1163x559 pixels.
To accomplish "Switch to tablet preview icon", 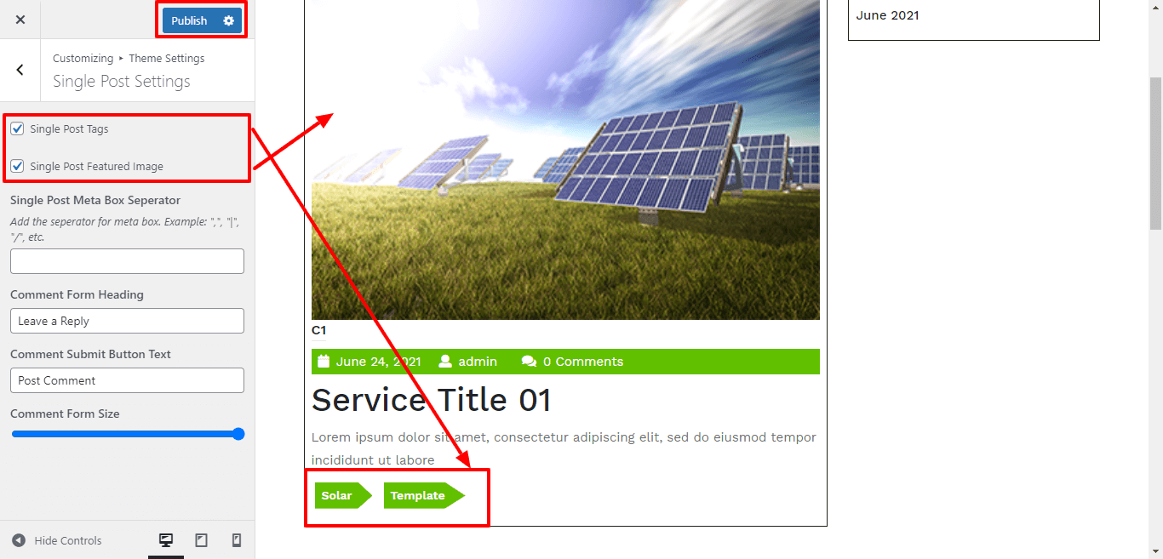I will click(x=202, y=540).
